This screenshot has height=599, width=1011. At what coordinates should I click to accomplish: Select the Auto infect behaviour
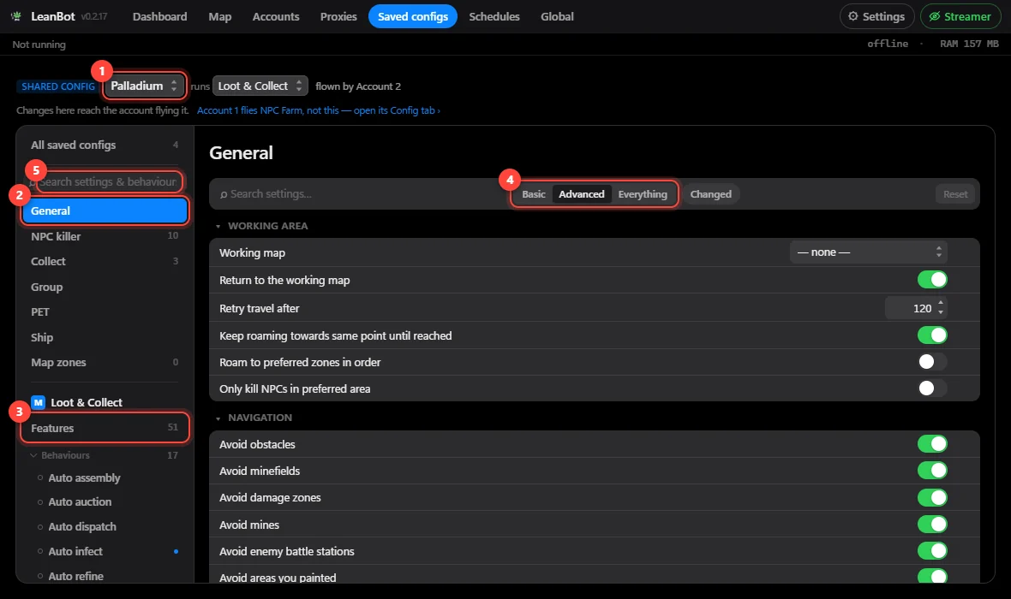pyautogui.click(x=75, y=551)
